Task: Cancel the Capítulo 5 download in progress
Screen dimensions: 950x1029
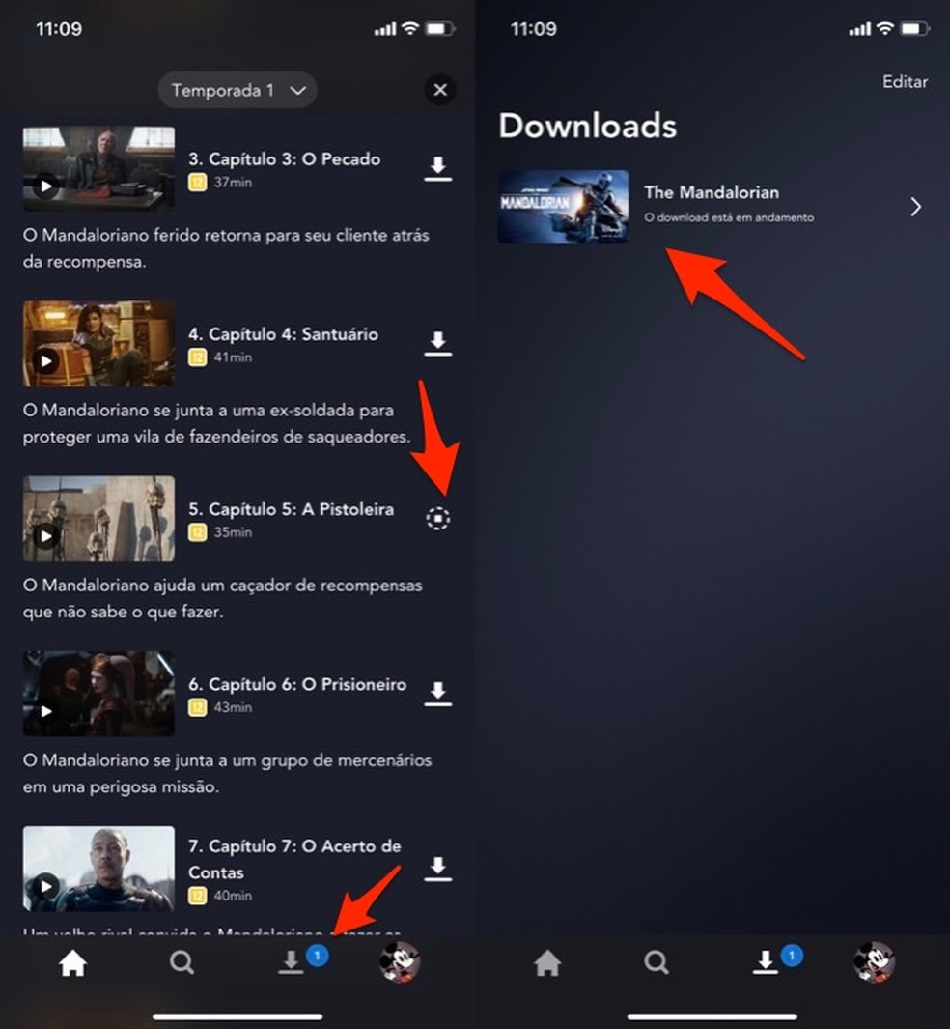Action: (x=439, y=518)
